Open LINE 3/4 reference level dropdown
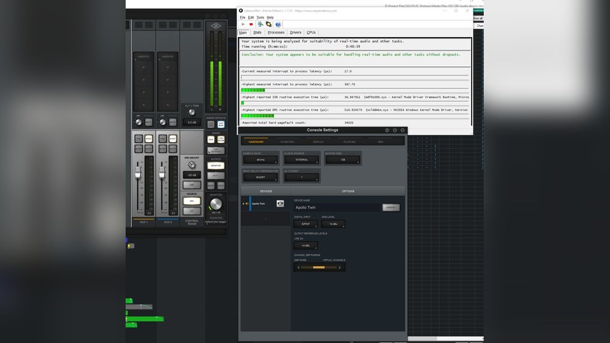 pyautogui.click(x=306, y=246)
